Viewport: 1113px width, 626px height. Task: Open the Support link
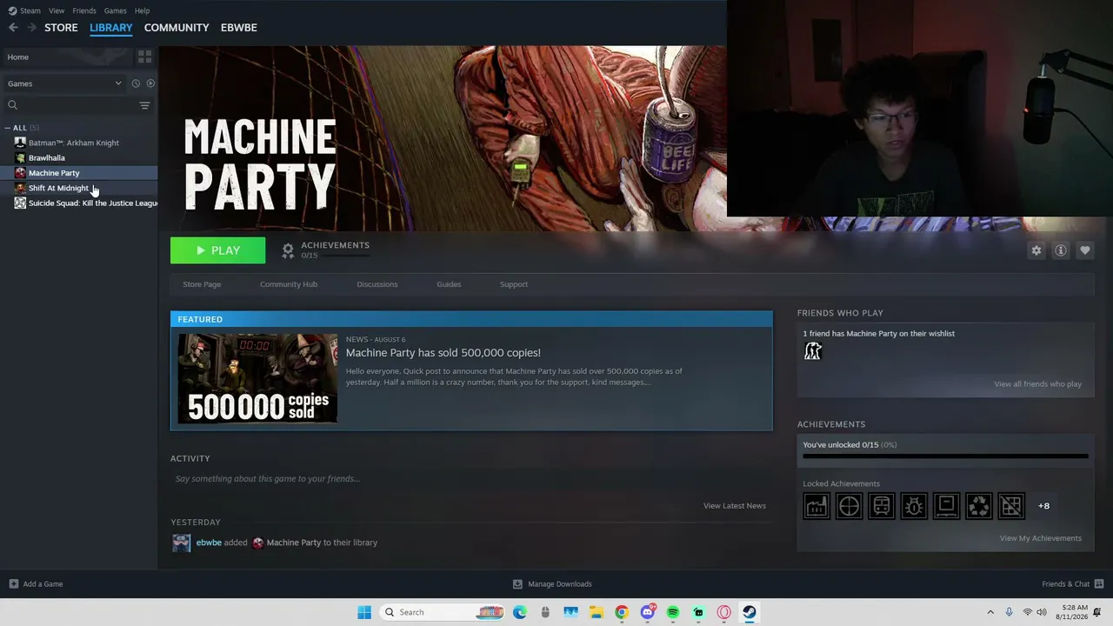[x=514, y=284]
